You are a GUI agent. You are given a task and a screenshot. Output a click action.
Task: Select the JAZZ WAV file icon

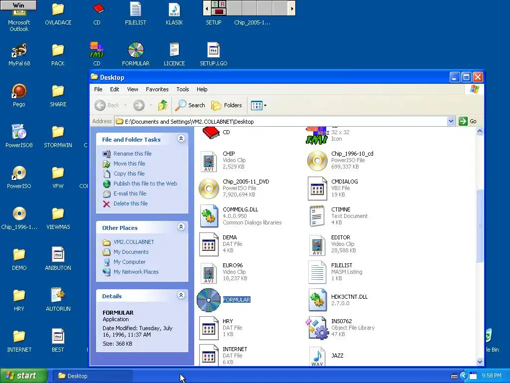[317, 356]
